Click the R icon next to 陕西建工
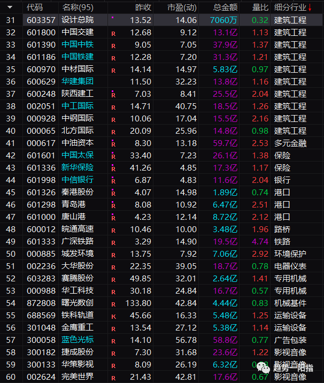The image size is (324, 383). point(113,95)
